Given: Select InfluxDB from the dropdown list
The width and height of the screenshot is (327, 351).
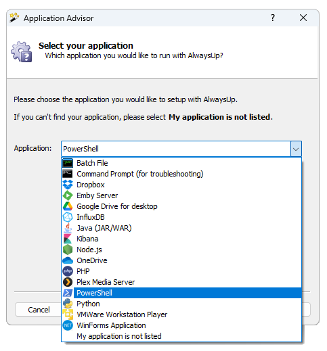Looking at the screenshot, I should click(x=181, y=217).
